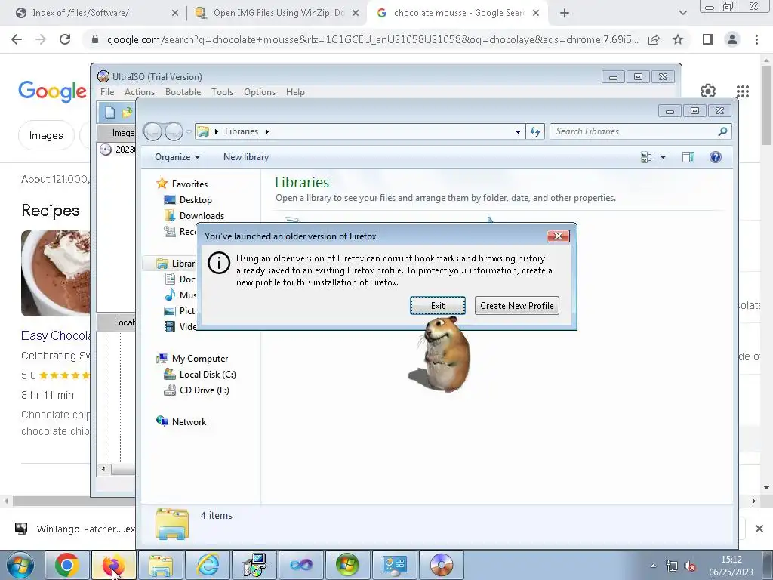This screenshot has height=580, width=773.
Task: Open Chrome tab search dropdown arrow
Action: 682,13
